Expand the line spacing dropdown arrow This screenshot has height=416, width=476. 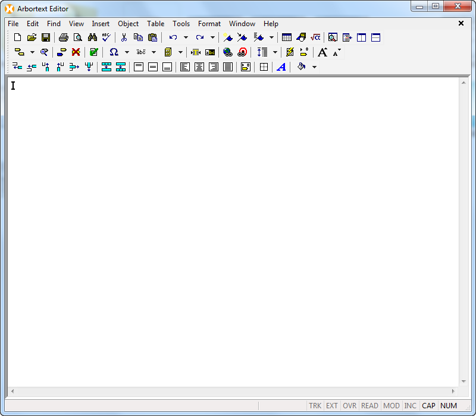pyautogui.click(x=275, y=52)
